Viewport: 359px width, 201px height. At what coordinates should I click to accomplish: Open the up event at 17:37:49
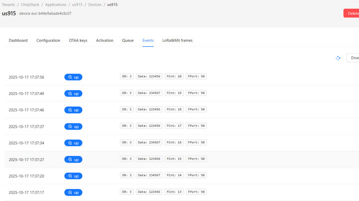[x=73, y=94]
